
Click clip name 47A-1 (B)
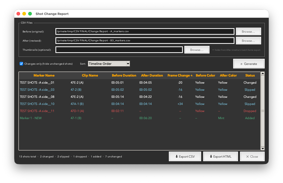(77, 104)
